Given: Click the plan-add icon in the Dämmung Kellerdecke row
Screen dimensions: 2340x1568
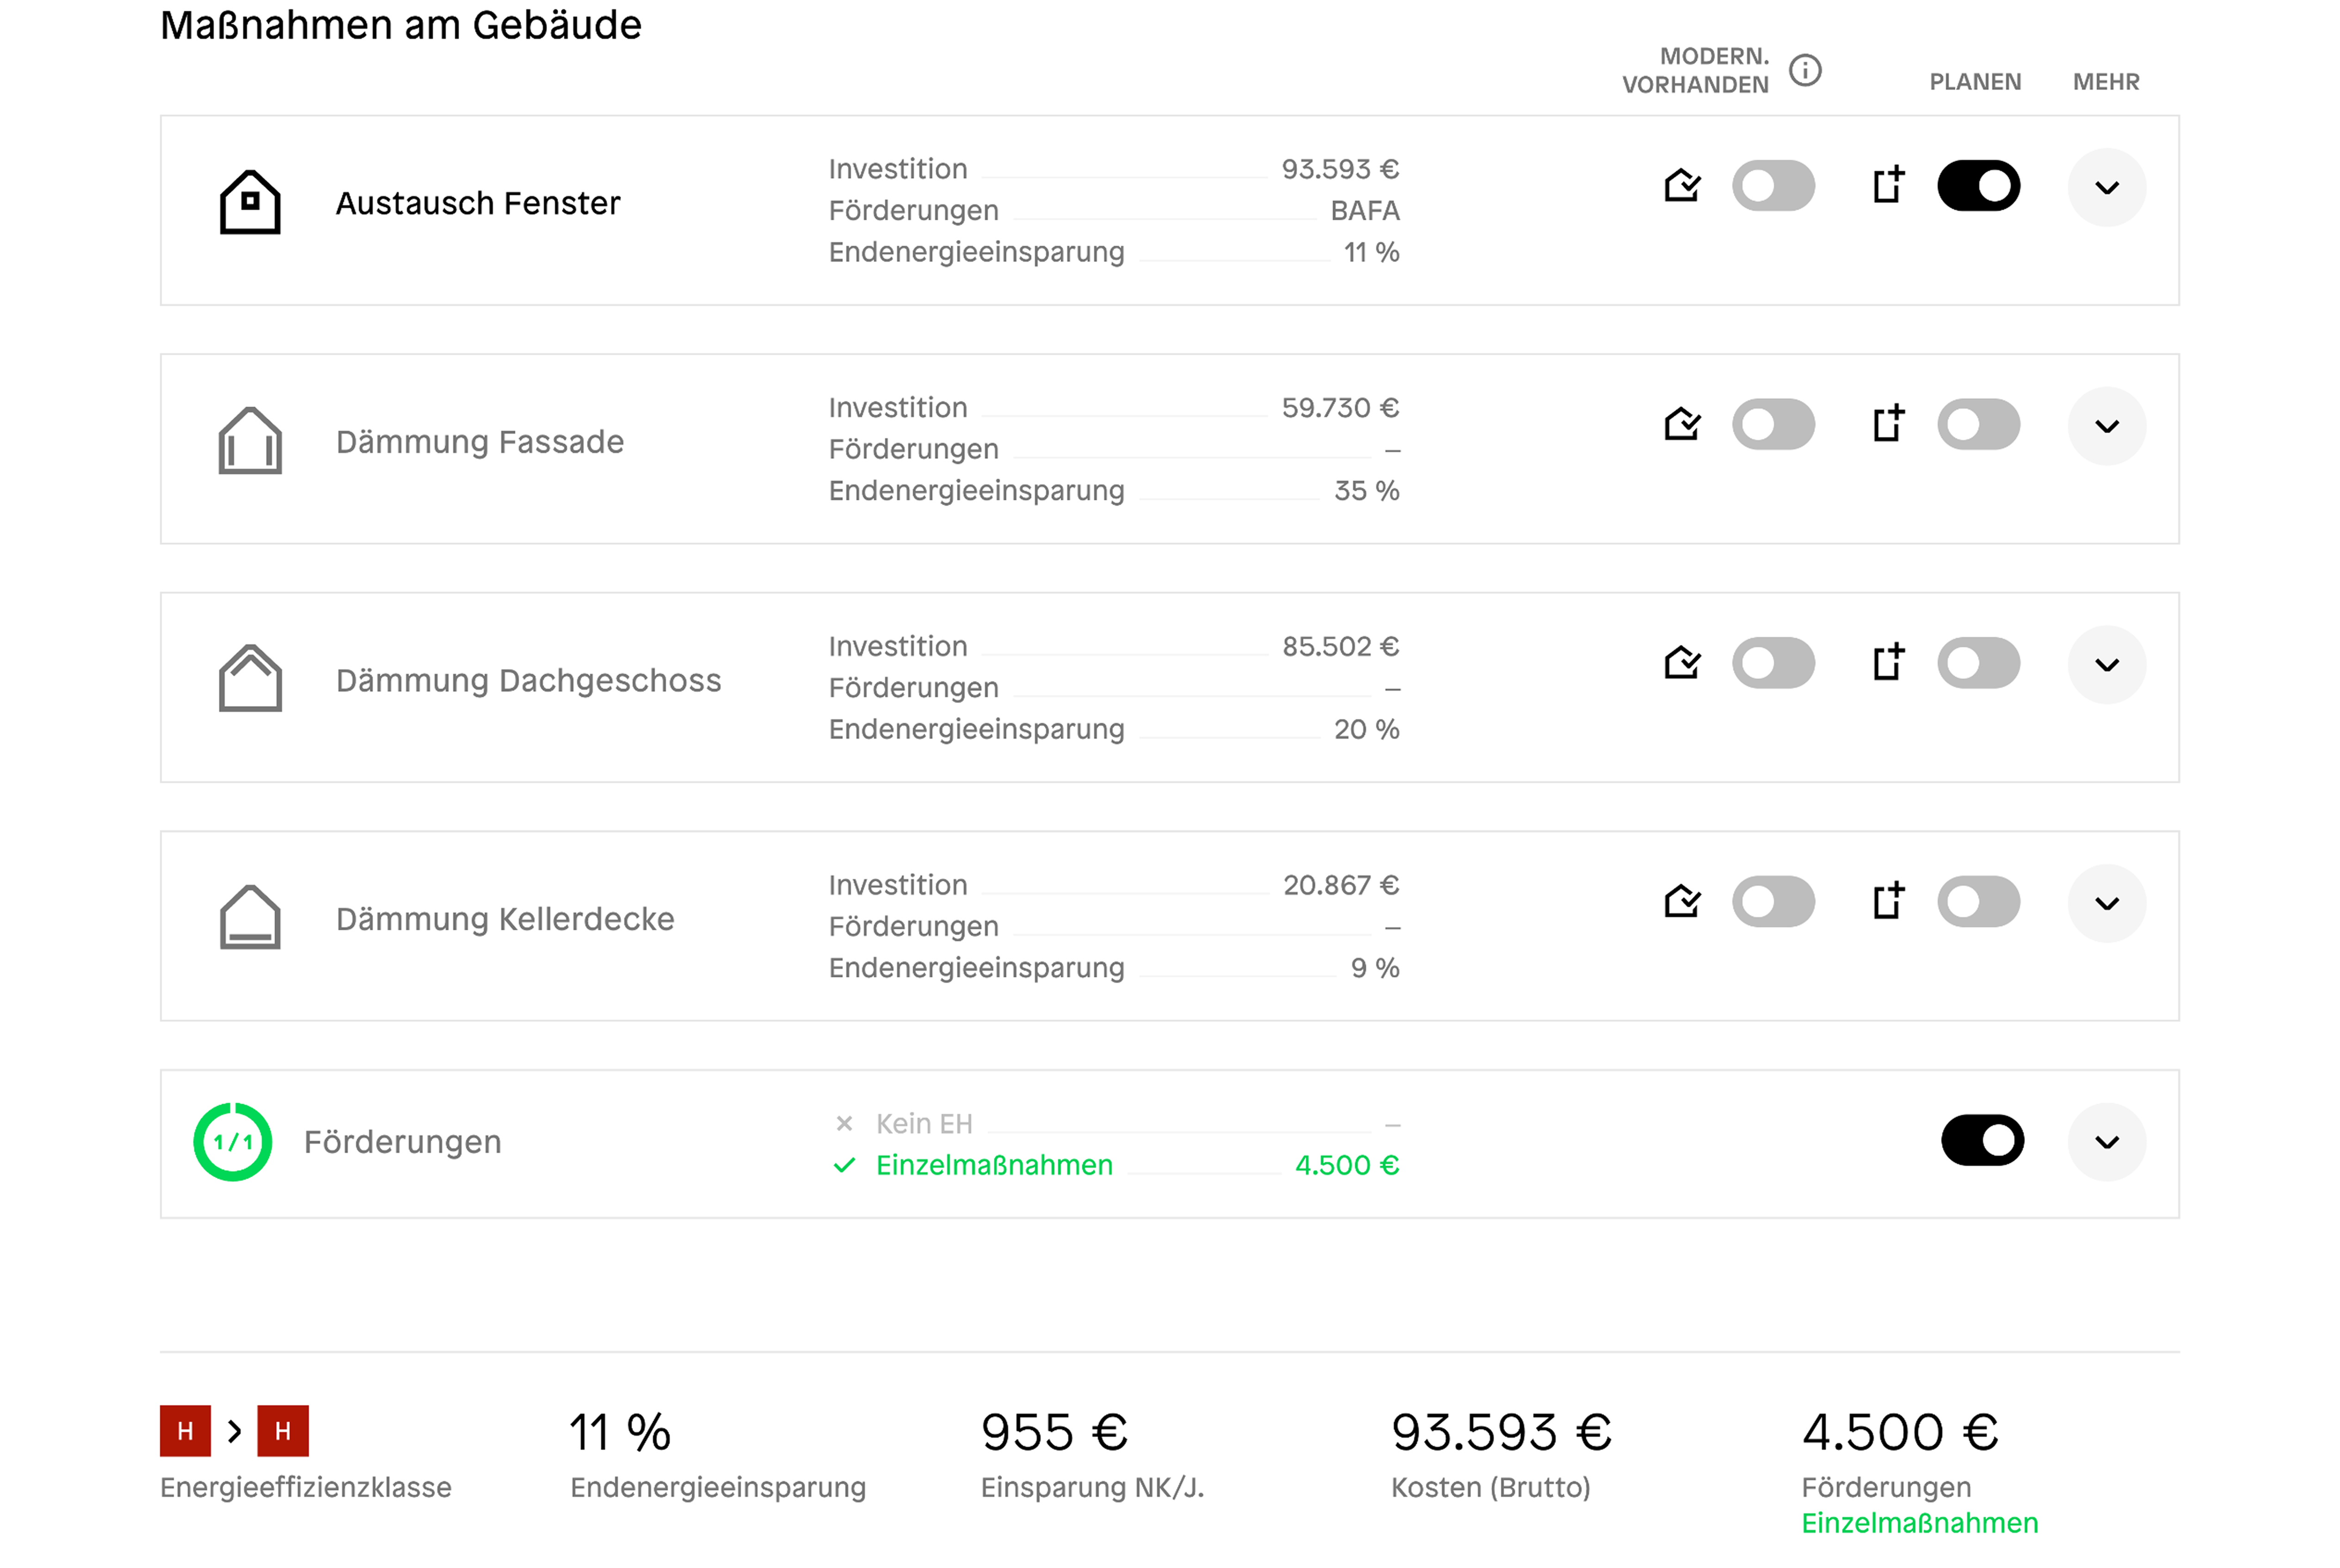Looking at the screenshot, I should click(x=1888, y=901).
